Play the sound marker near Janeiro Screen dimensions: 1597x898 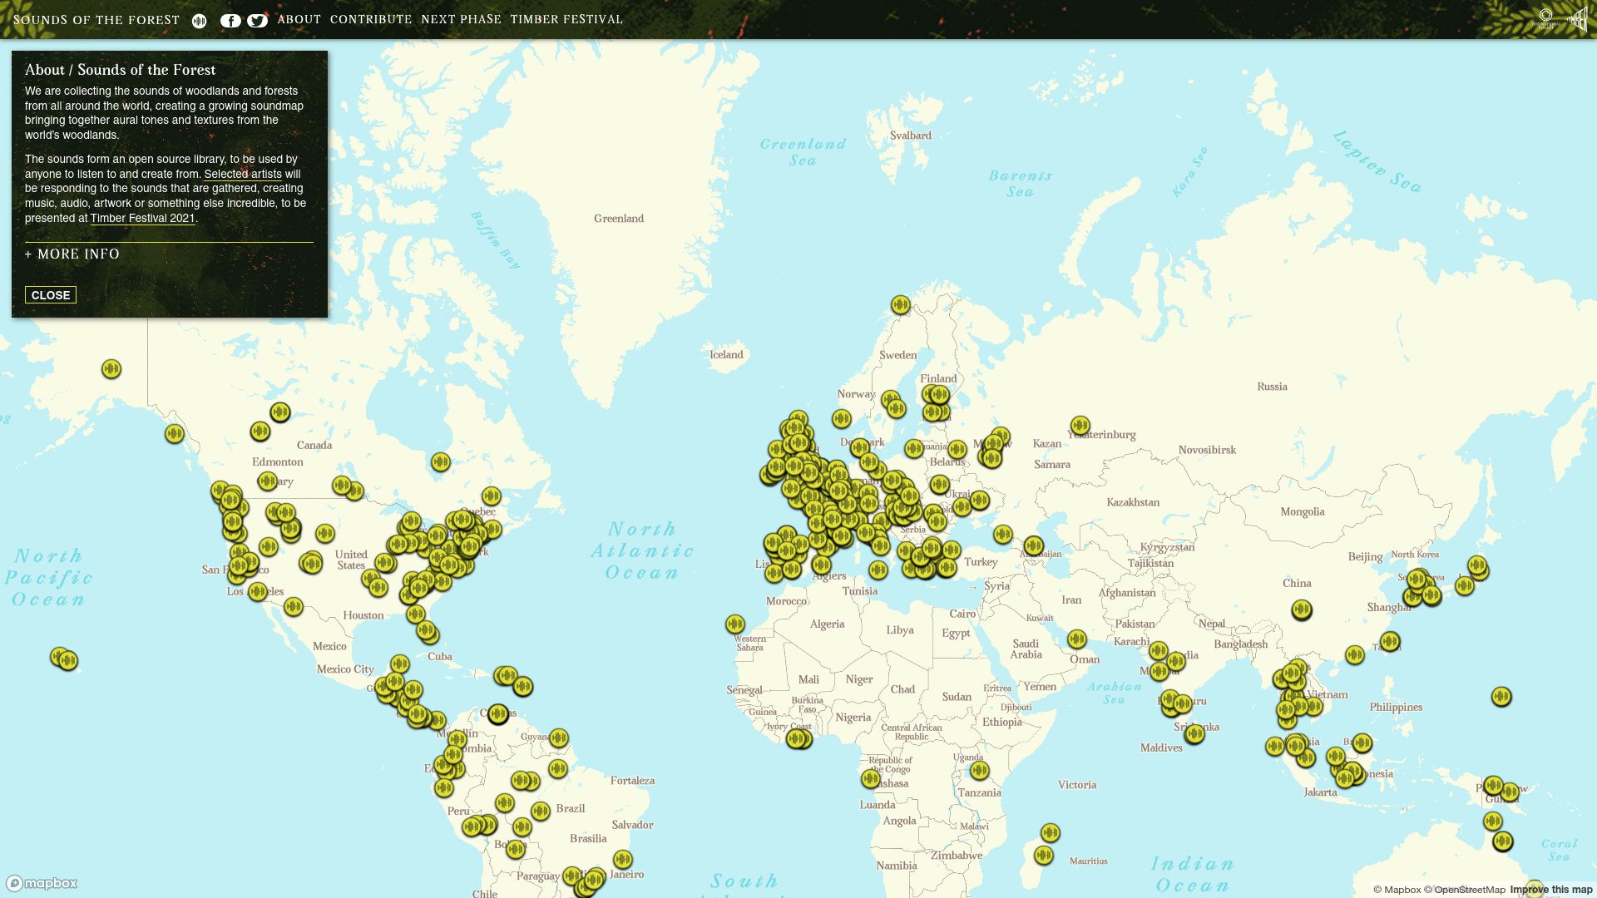623,860
